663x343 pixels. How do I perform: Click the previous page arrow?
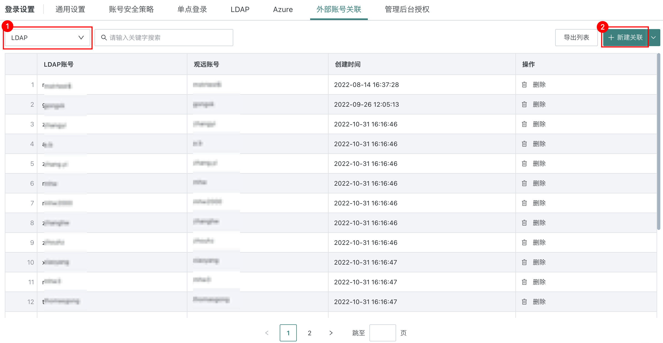tap(267, 333)
